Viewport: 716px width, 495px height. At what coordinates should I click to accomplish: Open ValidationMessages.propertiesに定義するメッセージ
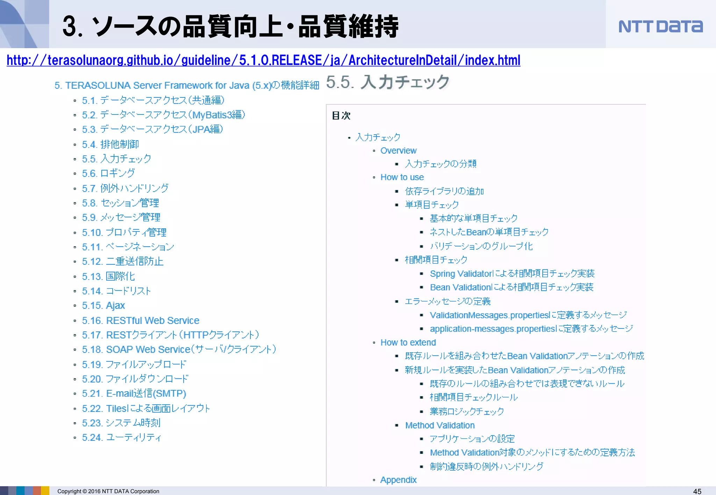pos(528,315)
